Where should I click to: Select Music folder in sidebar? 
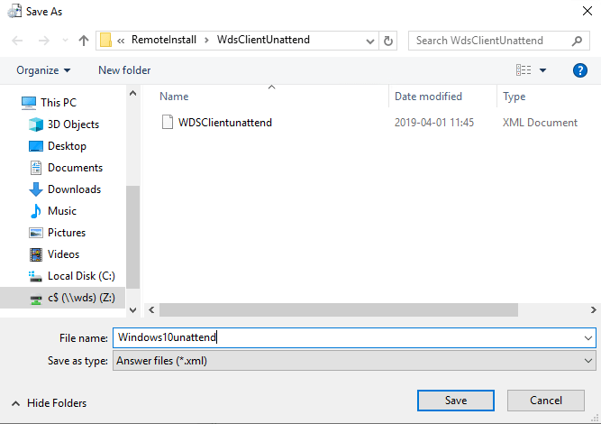62,211
